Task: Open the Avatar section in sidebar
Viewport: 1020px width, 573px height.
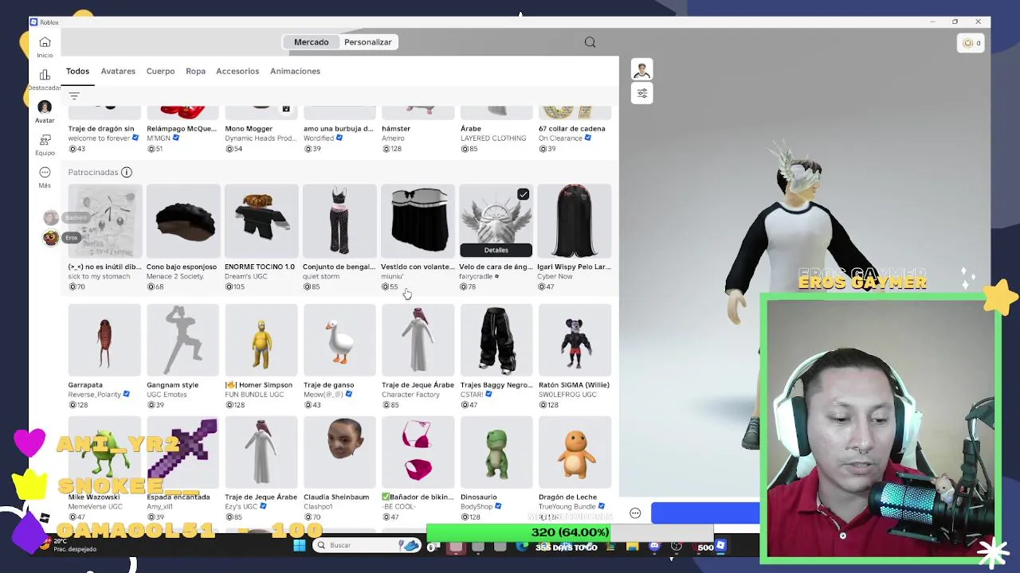Action: click(x=45, y=107)
